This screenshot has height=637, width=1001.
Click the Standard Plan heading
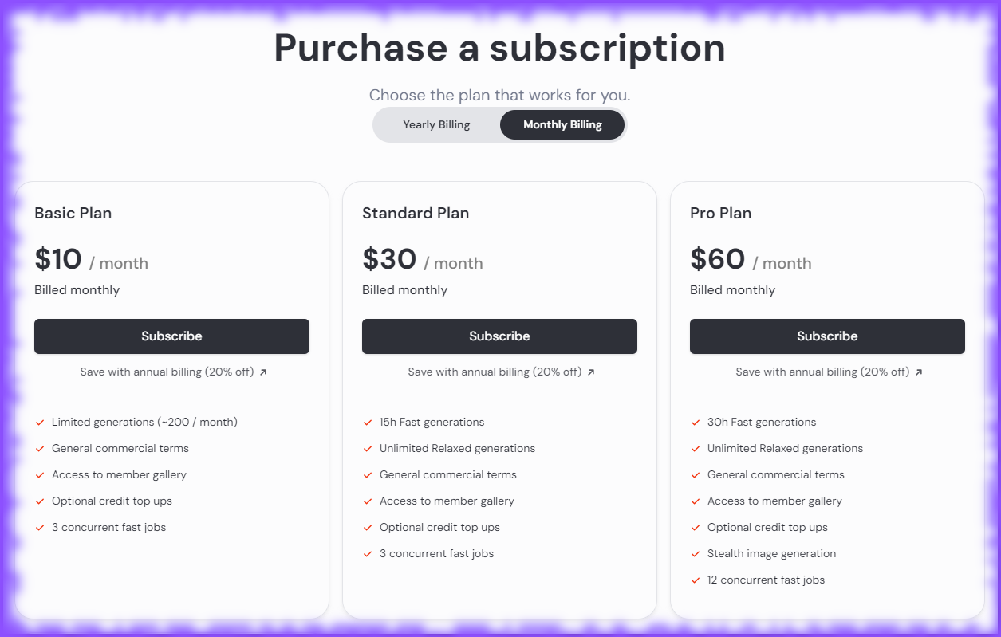(416, 213)
